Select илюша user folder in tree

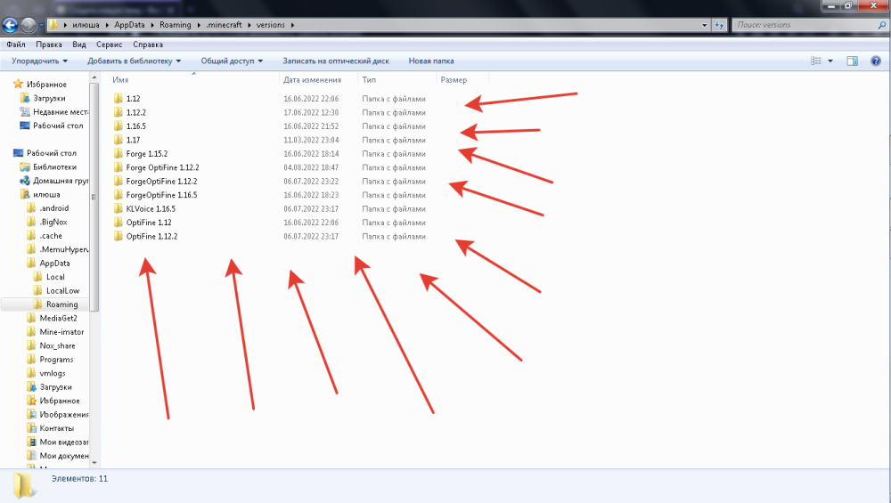coord(46,194)
